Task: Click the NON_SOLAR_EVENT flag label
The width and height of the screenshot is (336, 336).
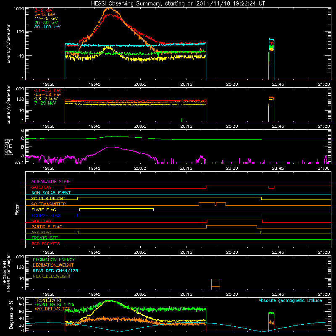Action: 51,193
